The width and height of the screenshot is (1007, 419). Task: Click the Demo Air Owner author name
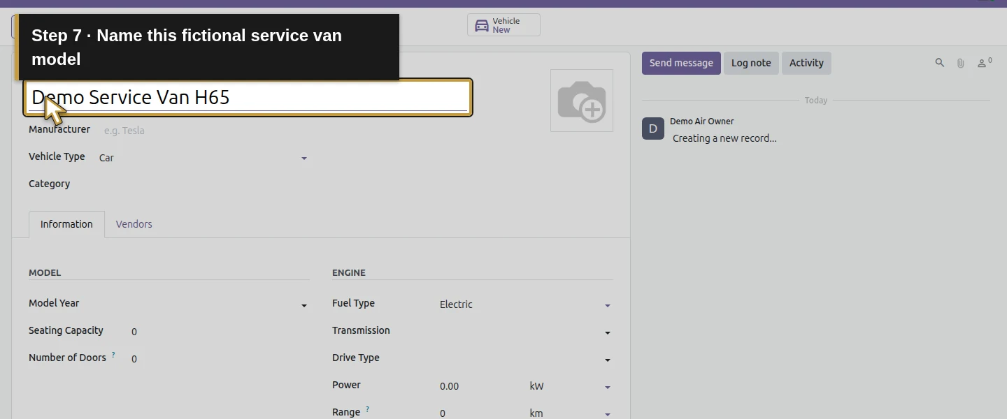pos(701,122)
